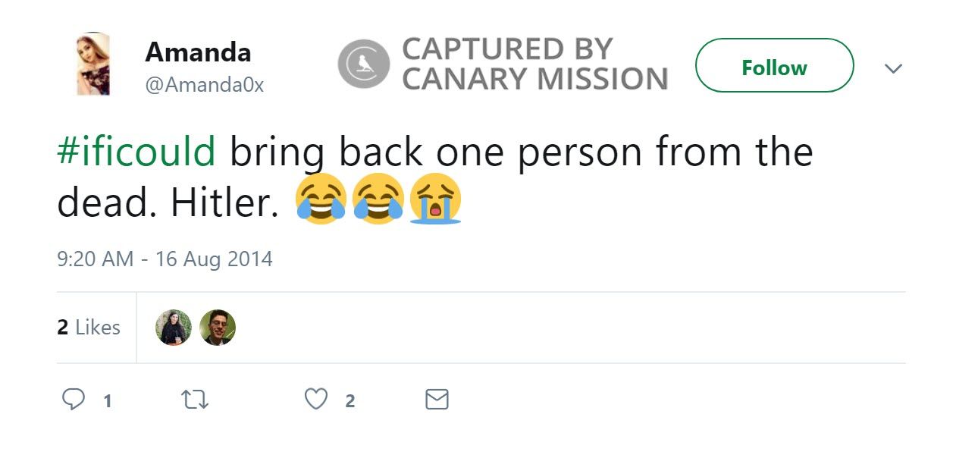Open Amanda's profile picture thumbnail
Image resolution: width=956 pixels, height=455 pixels.
[93, 64]
